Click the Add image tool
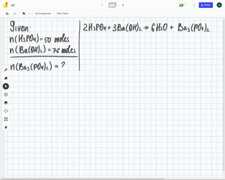The height and width of the screenshot is (180, 225). (x=6, y=103)
